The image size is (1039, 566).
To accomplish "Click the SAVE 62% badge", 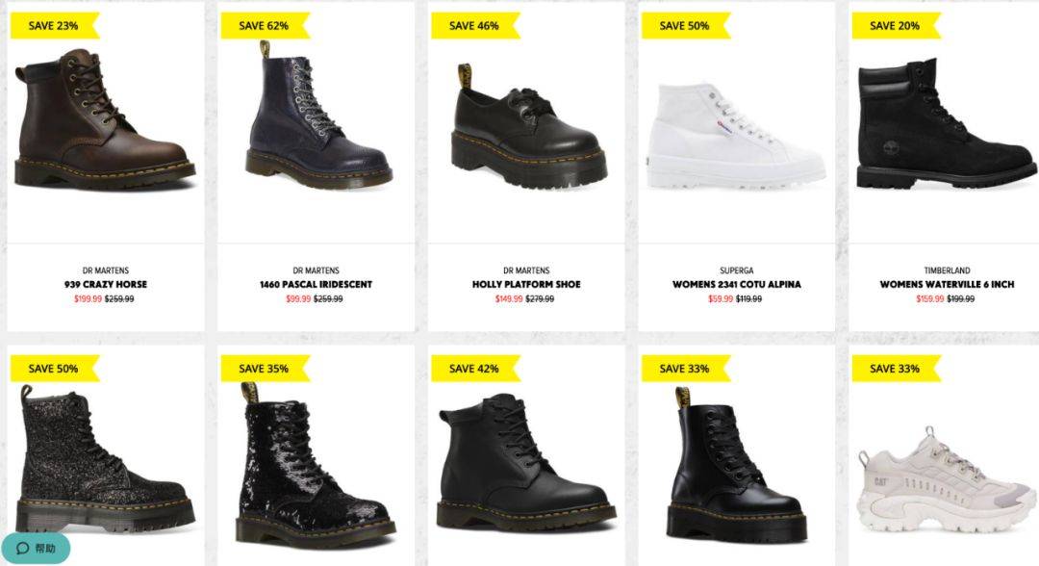I will [x=266, y=26].
